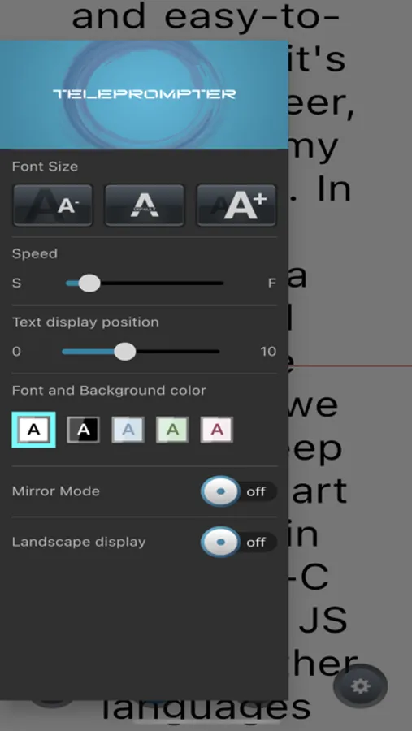The height and width of the screenshot is (731, 412).
Task: Click the Landscape display label
Action: click(79, 543)
